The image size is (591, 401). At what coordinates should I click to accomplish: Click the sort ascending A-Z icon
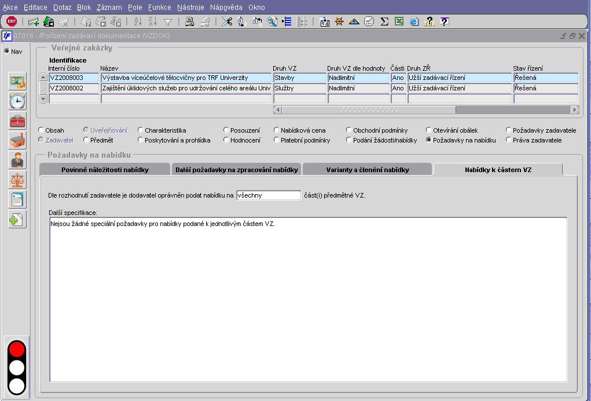[138, 22]
